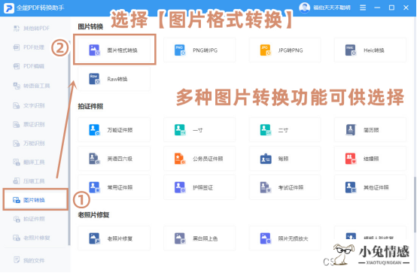Open the 护照签证 passport visa photo tool
This screenshot has width=417, height=273.
point(199,187)
